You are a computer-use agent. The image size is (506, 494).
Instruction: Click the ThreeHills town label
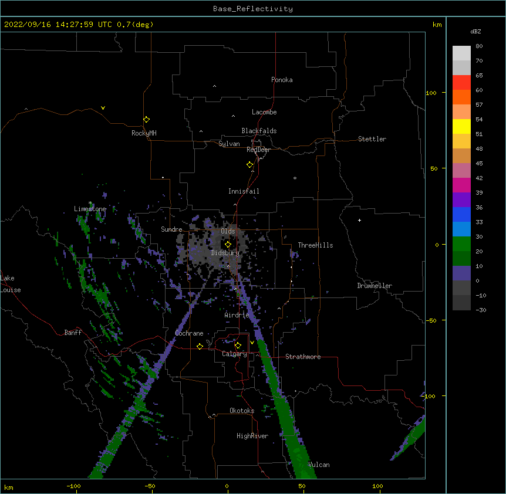[315, 245]
